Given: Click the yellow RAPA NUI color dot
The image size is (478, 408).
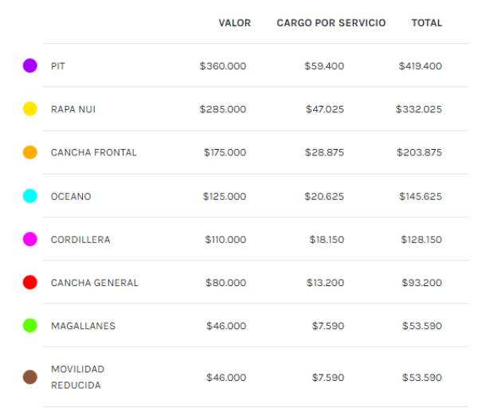Looking at the screenshot, I should coord(30,109).
